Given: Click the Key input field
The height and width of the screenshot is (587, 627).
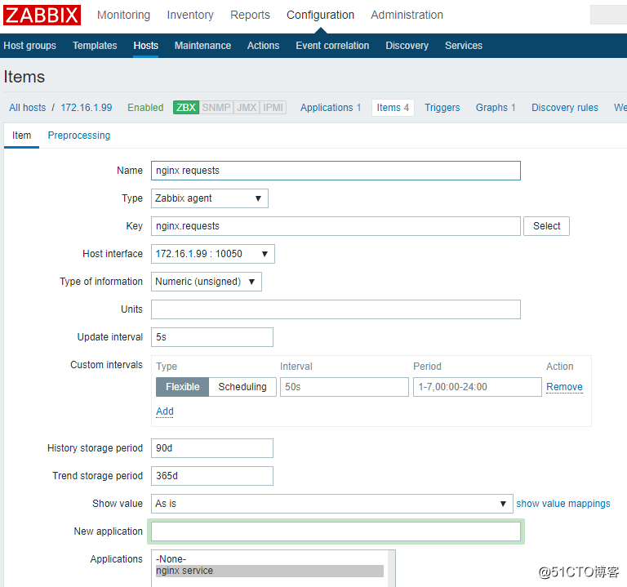Looking at the screenshot, I should click(x=336, y=226).
